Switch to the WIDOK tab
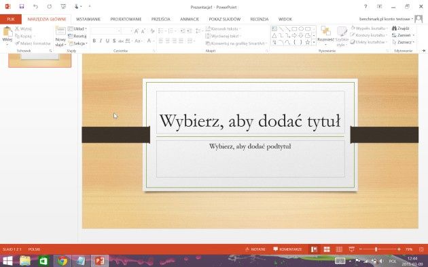 coord(285,19)
